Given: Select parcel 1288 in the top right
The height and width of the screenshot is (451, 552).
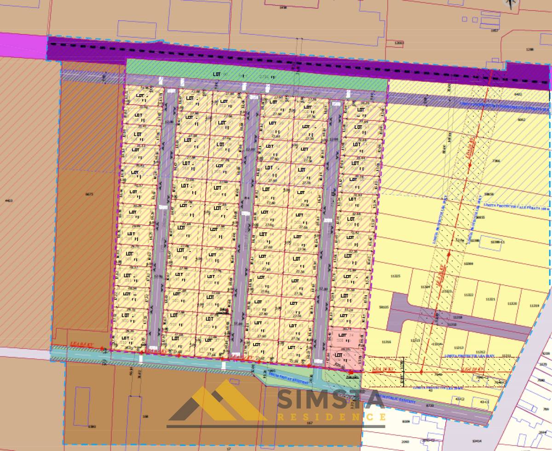Looking at the screenshot, I should click(531, 49).
